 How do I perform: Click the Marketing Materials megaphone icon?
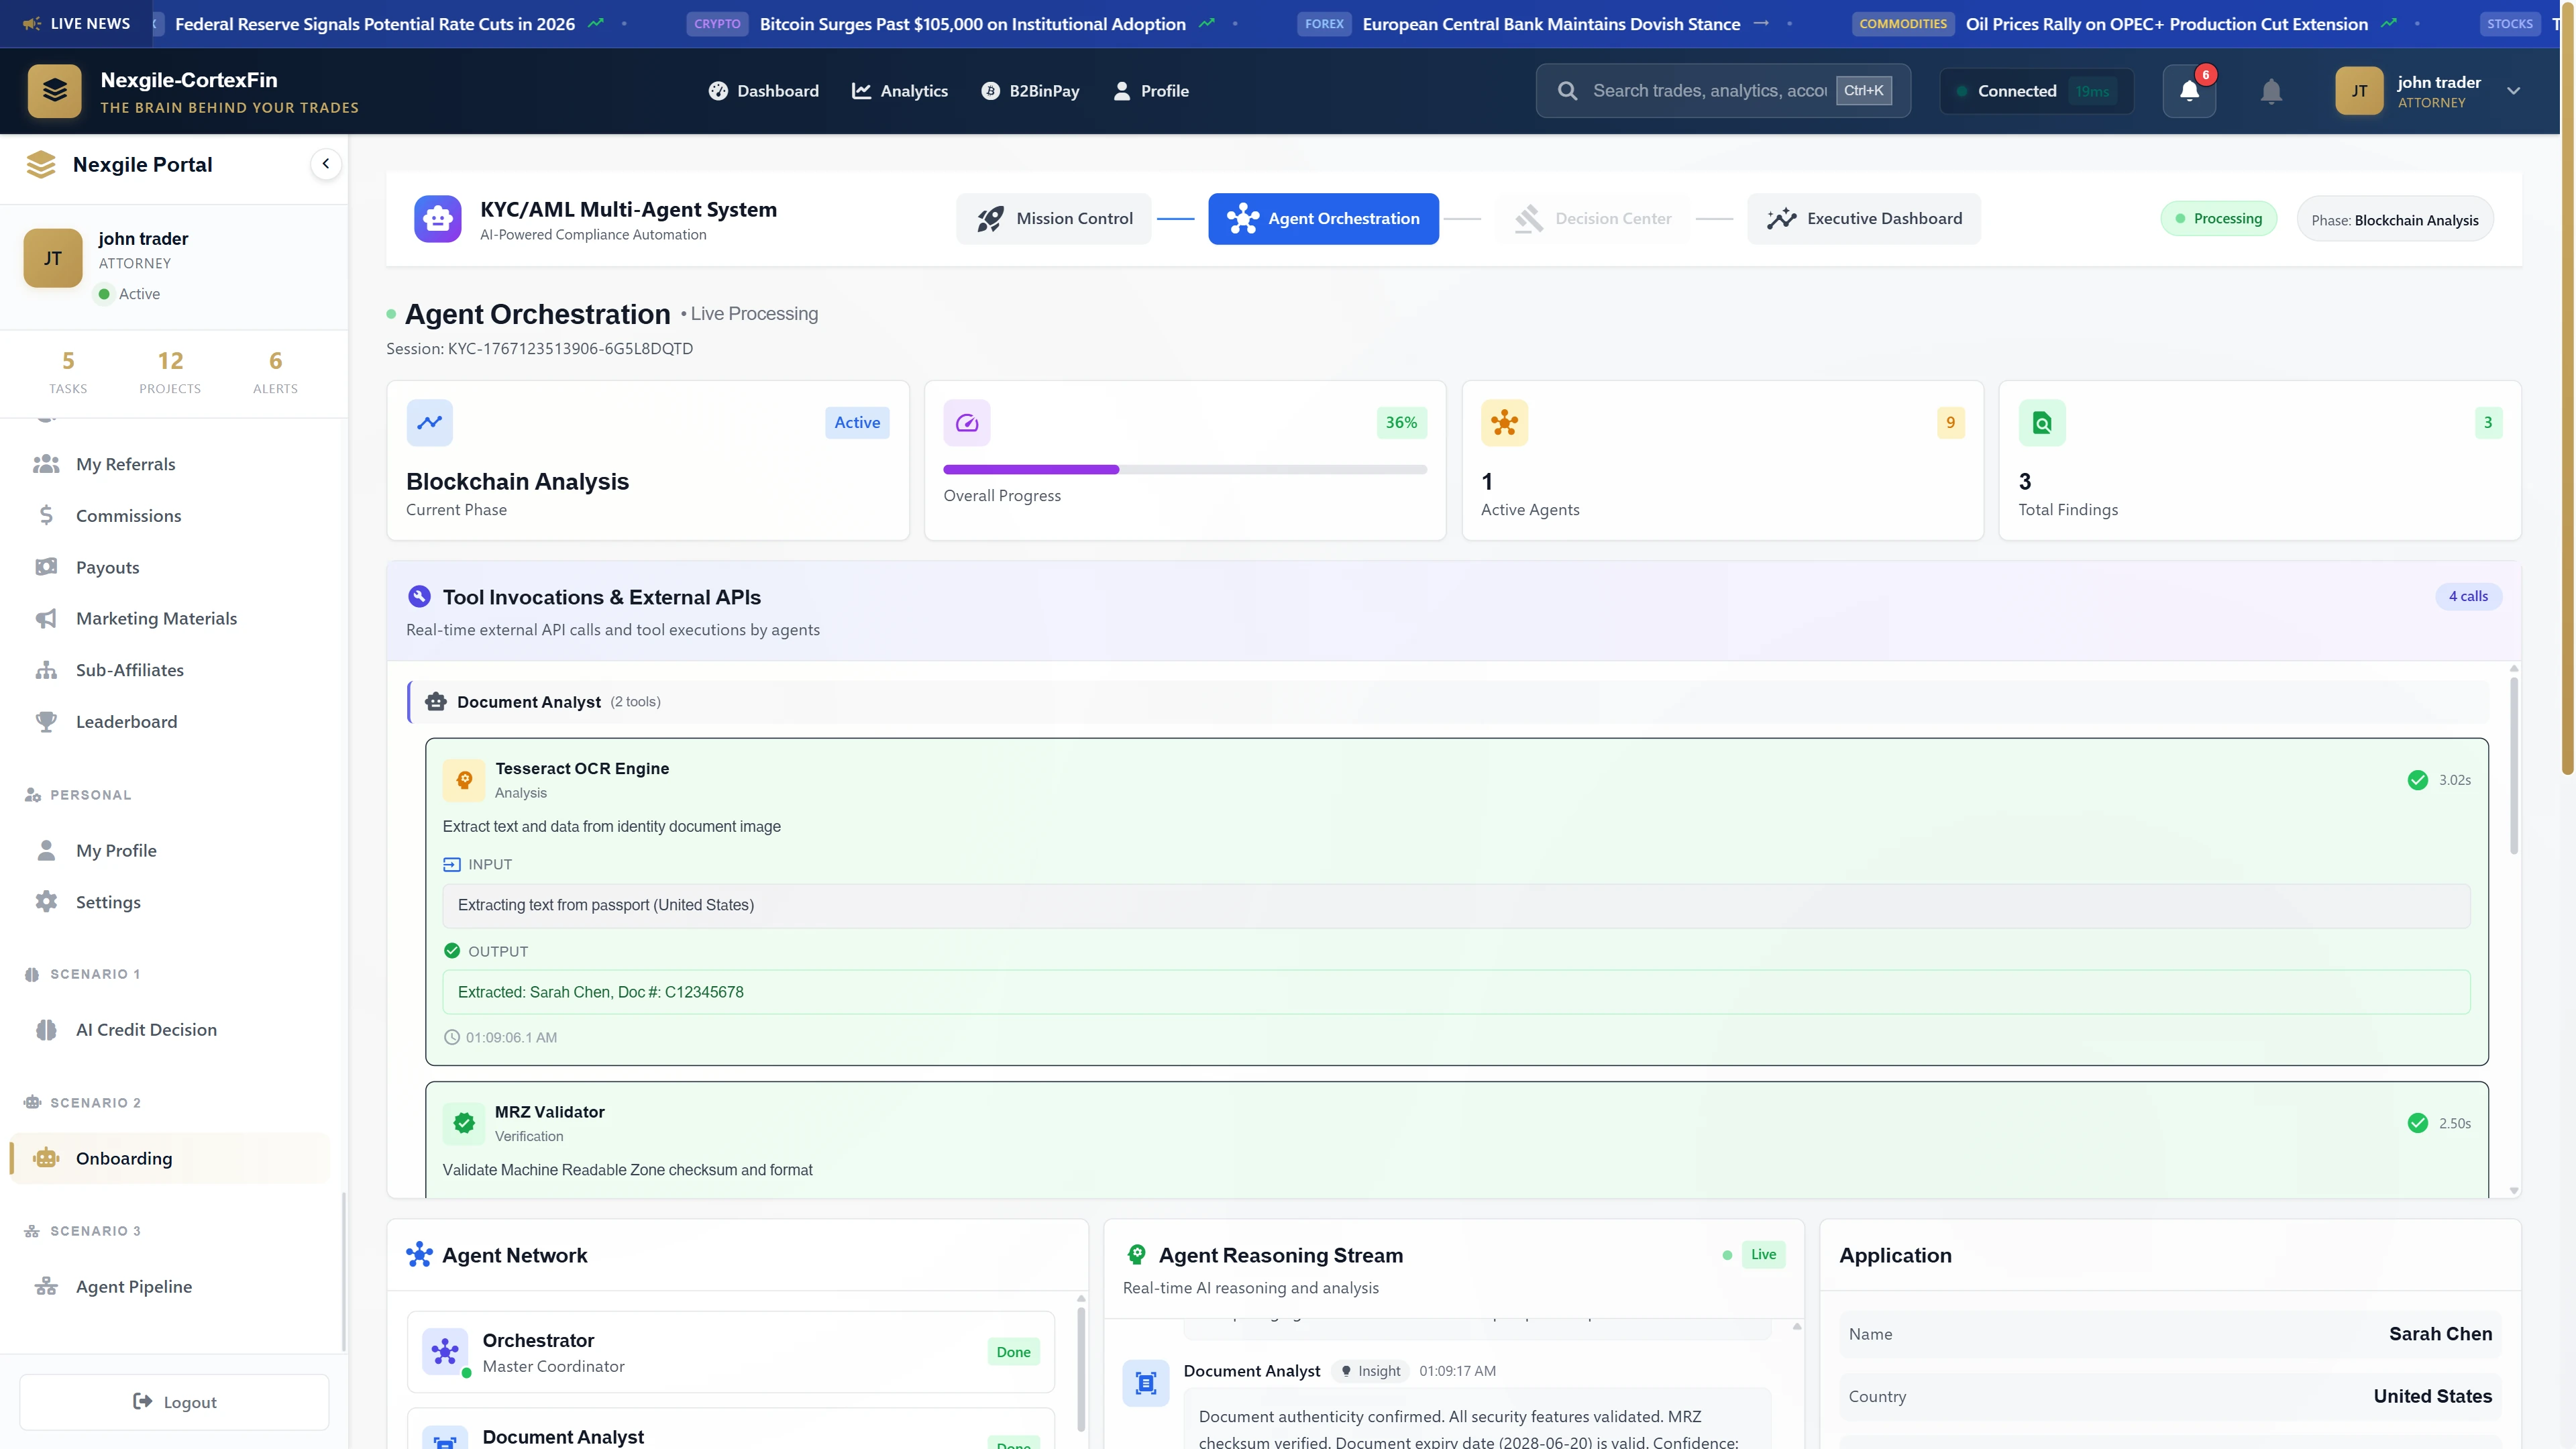46,618
